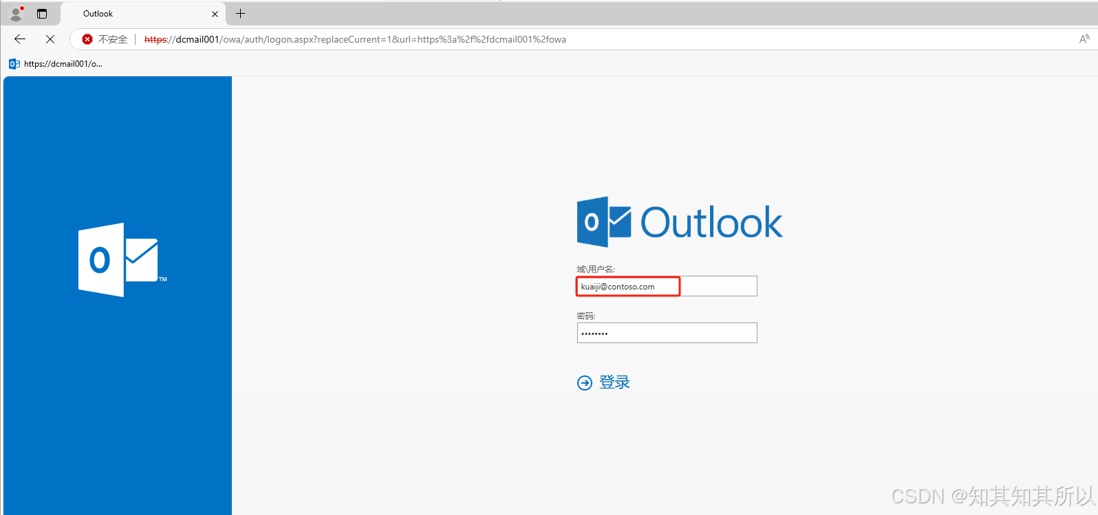Click the 不安全 security label
The width and height of the screenshot is (1098, 515).
(113, 39)
